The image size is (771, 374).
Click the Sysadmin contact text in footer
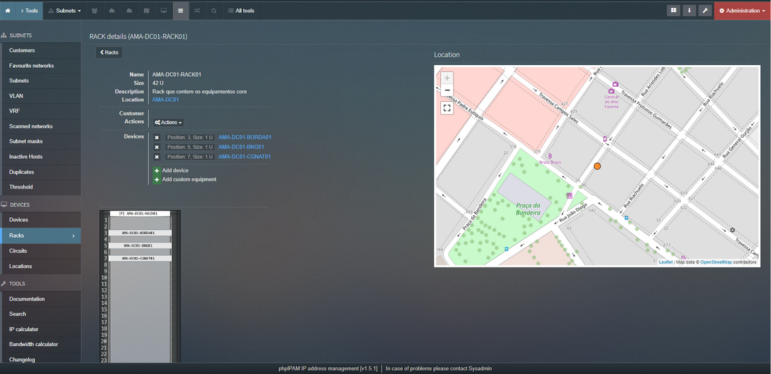[x=480, y=369]
